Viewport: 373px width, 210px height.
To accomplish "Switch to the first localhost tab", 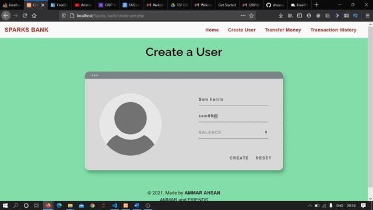I will (x=12, y=5).
